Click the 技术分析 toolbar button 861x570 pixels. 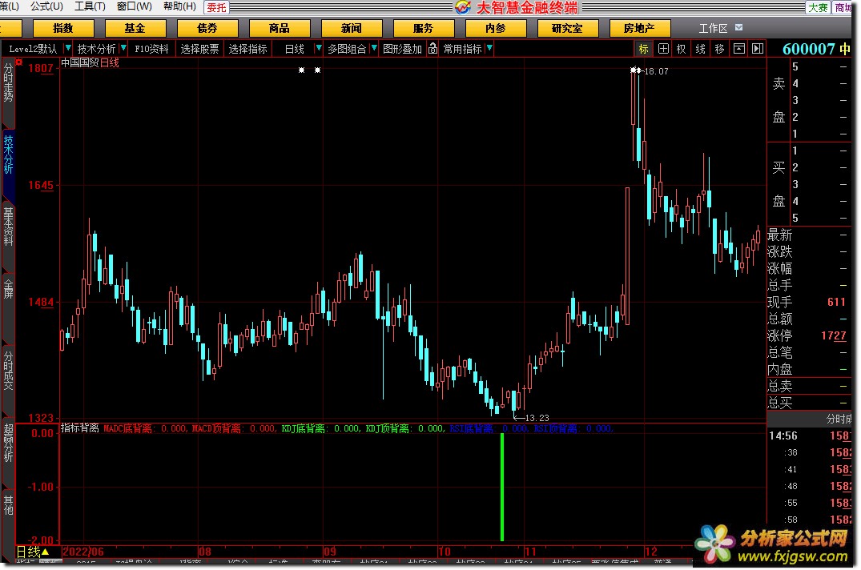click(96, 49)
